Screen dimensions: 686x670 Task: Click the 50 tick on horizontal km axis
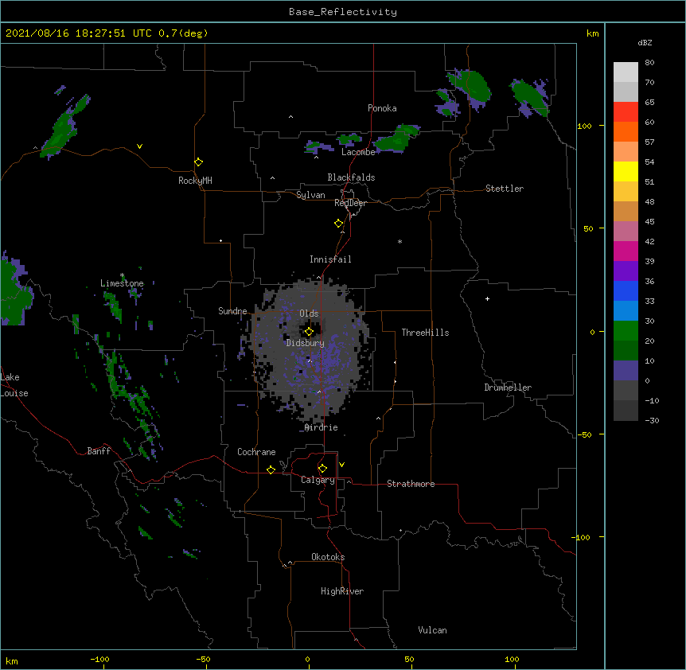click(x=409, y=659)
